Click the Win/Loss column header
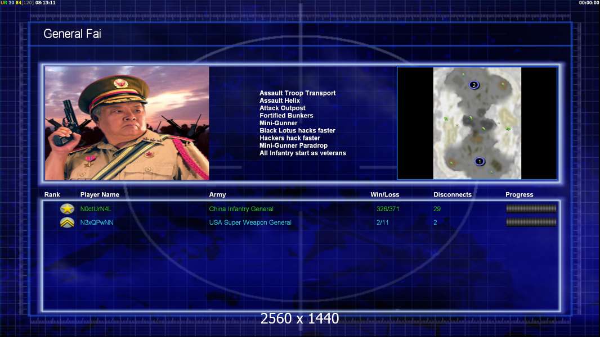 coord(384,194)
